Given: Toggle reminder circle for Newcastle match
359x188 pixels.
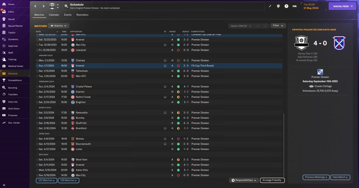Looking at the screenshot, I should pos(37,113).
